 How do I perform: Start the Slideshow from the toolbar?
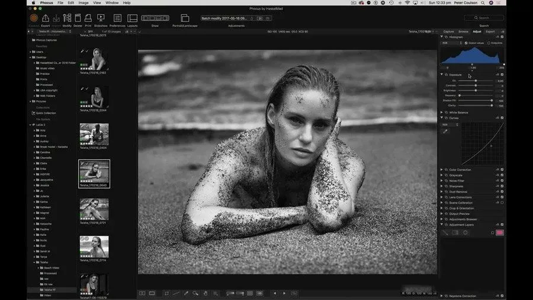pyautogui.click(x=101, y=18)
